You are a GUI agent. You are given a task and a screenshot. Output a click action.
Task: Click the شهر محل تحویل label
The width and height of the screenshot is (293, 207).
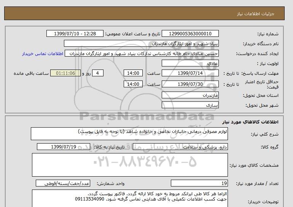click(262, 105)
